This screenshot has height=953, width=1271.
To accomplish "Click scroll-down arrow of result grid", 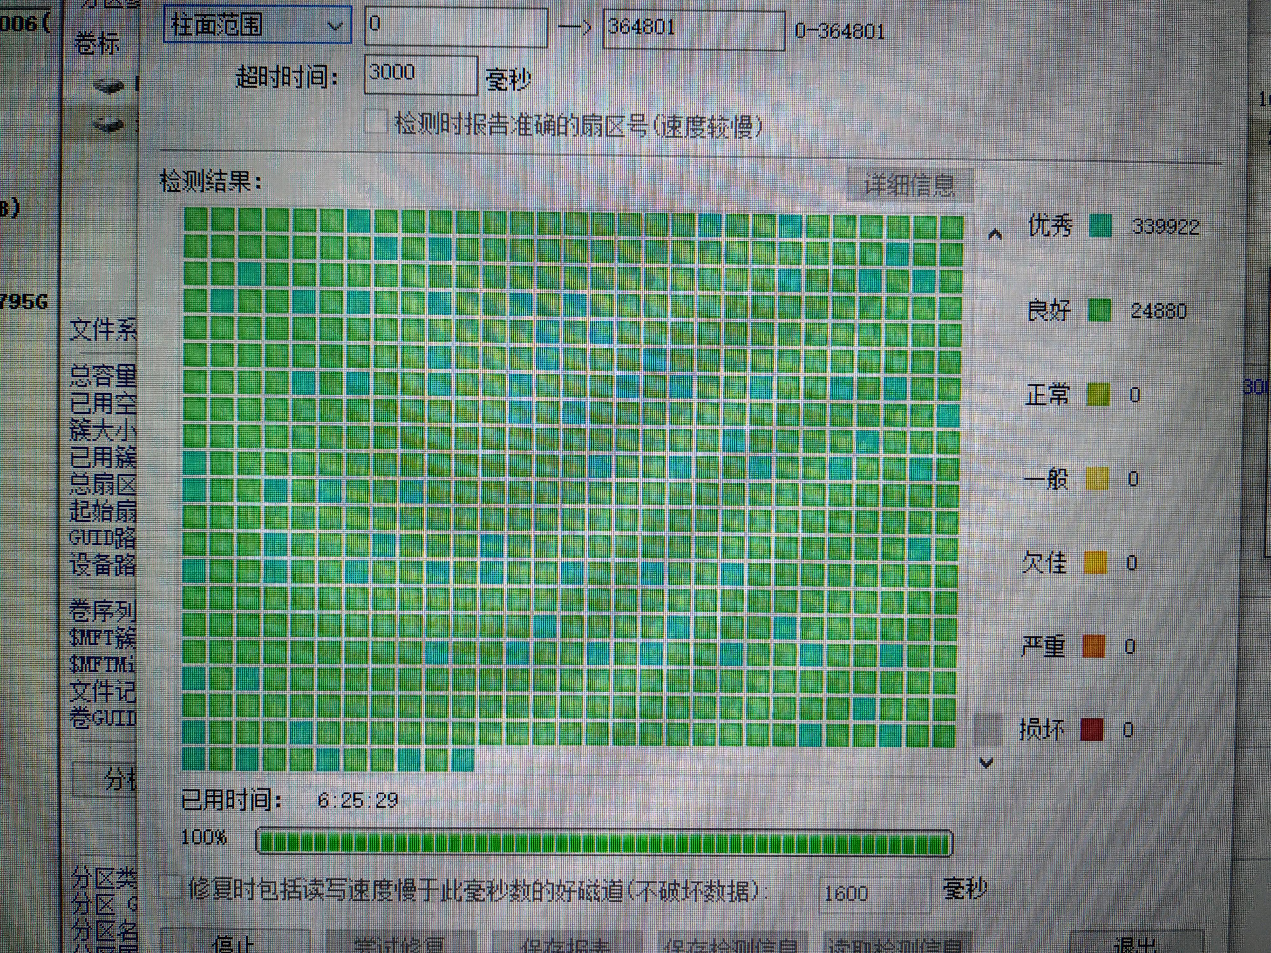I will 987,763.
